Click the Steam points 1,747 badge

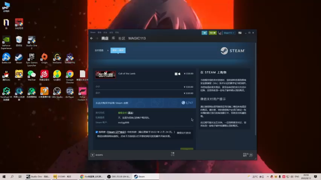(187, 103)
